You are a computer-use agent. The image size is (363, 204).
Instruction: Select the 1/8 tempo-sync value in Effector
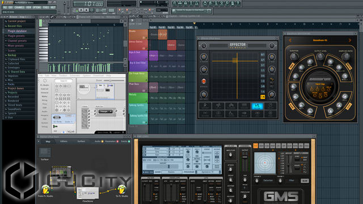[x=263, y=97]
